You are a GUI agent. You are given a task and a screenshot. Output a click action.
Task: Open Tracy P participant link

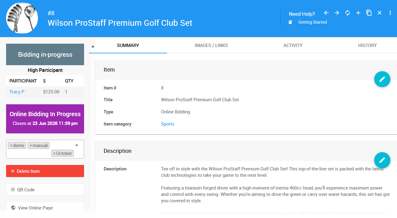[17, 92]
